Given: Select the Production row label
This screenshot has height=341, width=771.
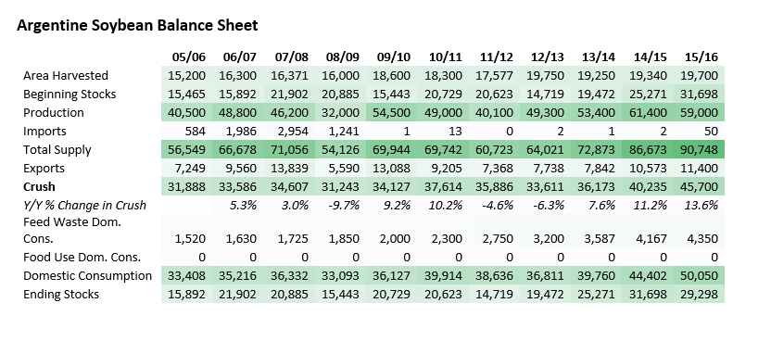Looking at the screenshot, I should [54, 112].
